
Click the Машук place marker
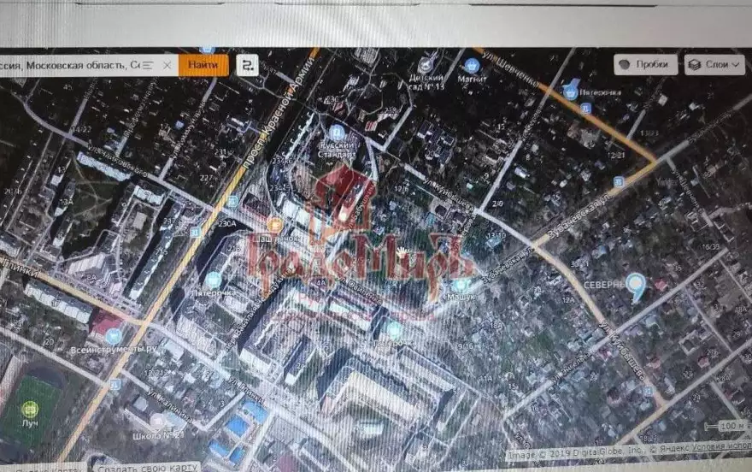(461, 286)
